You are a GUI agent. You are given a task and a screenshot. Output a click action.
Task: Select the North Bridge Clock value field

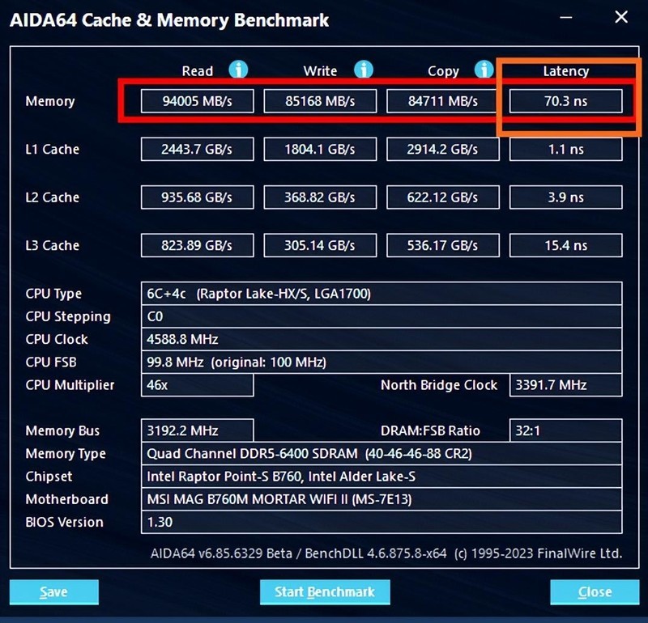click(565, 385)
